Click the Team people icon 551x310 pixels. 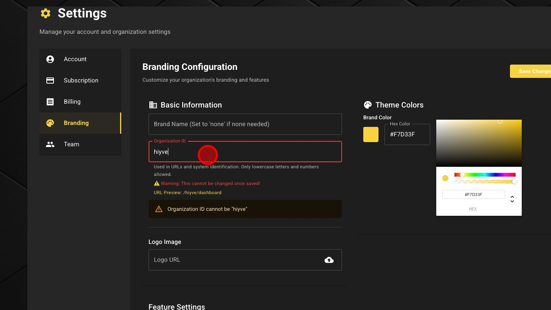[50, 144]
